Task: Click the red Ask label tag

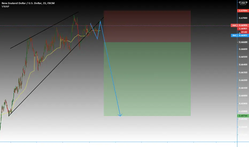Action: (234, 25)
